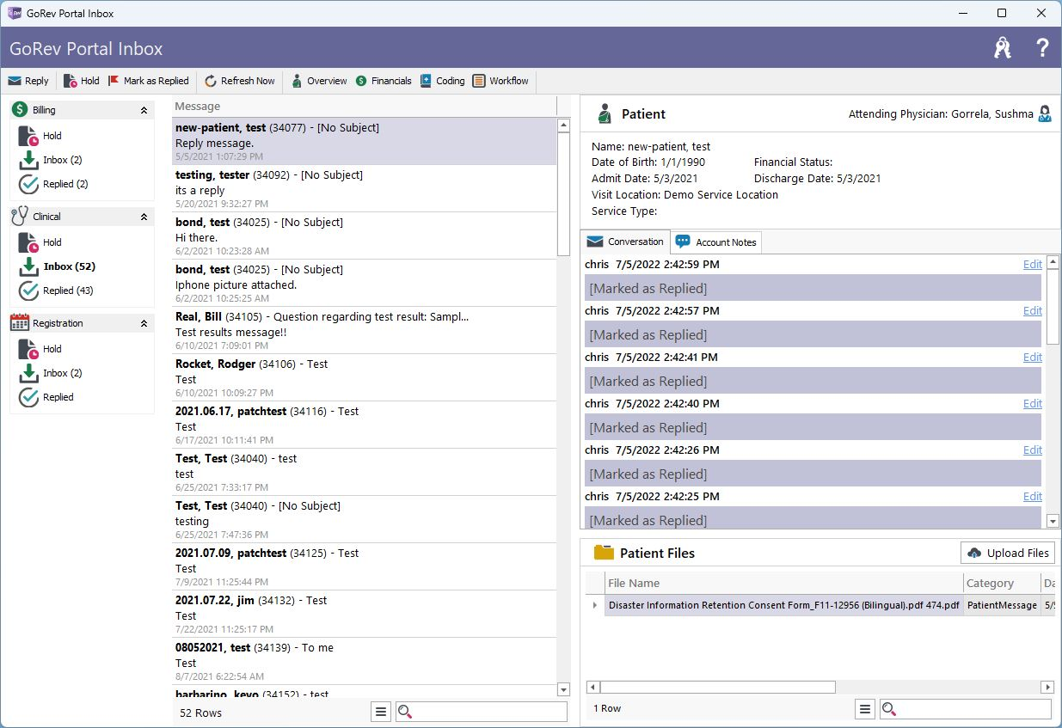This screenshot has width=1062, height=728.
Task: Collapse the Clinical section
Action: pos(144,217)
